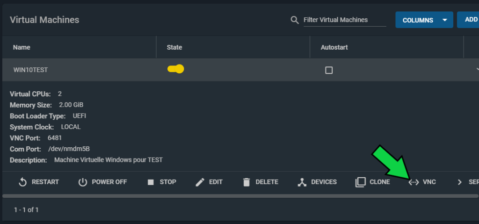Expand the Serial option chevron
The height and width of the screenshot is (224, 479).
[x=459, y=182]
